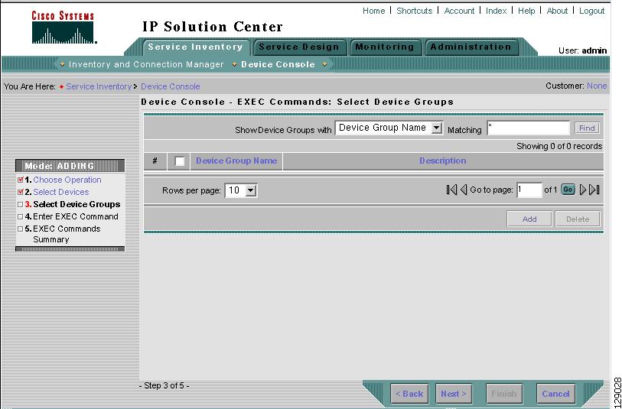
Task: Go to Choose Operation wizard step
Action: point(67,180)
